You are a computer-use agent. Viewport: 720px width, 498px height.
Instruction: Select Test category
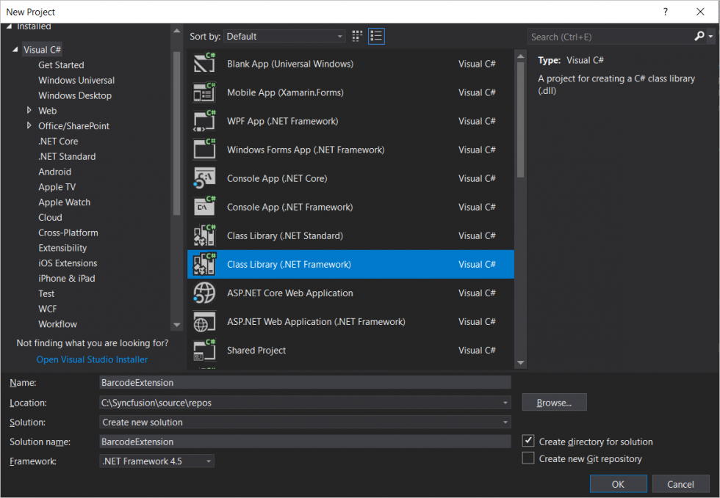pos(46,293)
